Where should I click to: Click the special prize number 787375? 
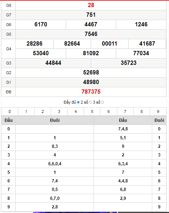[91, 92]
